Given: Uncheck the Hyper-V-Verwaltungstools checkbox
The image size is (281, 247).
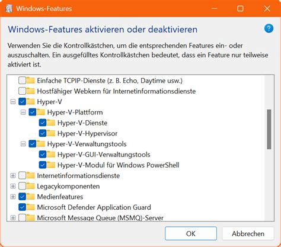Looking at the screenshot, I should click(33, 144).
